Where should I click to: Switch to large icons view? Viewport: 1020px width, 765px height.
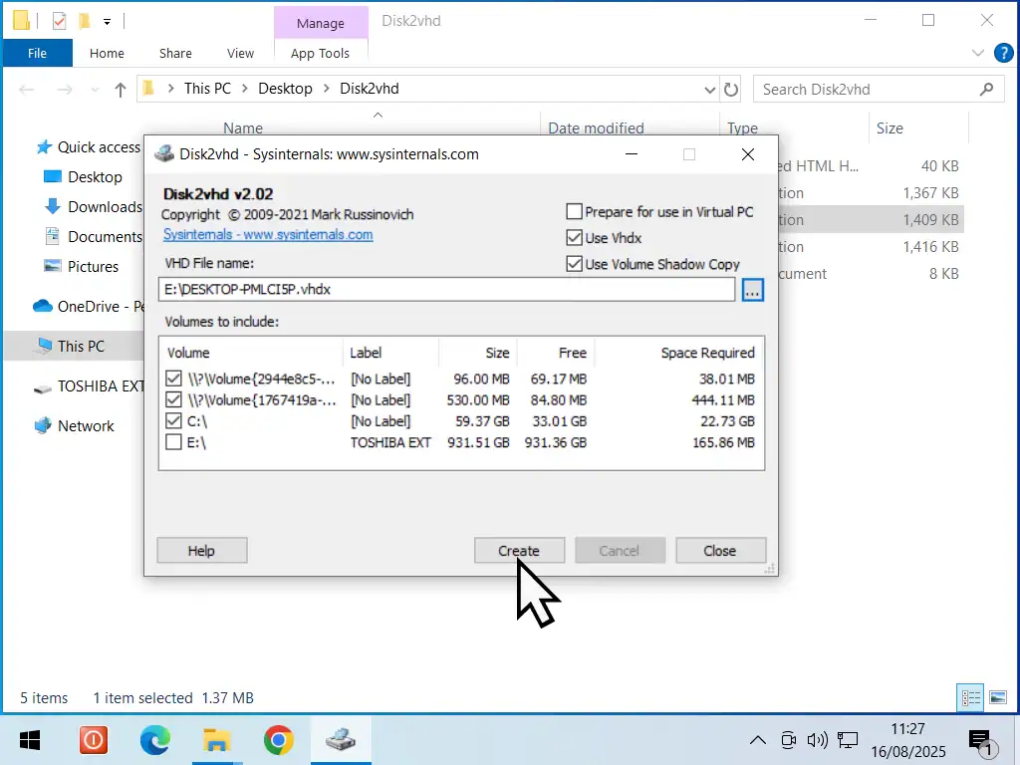(997, 697)
